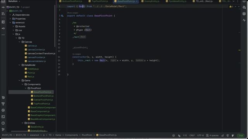Click the file icon beside 4 spaces in status bar
248x139 pixels.
[x=207, y=136]
